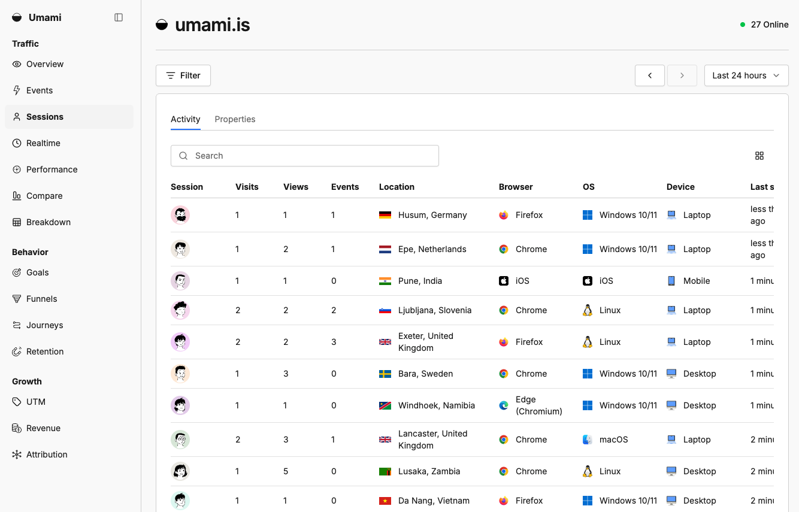Go to Journeys

tap(69, 325)
